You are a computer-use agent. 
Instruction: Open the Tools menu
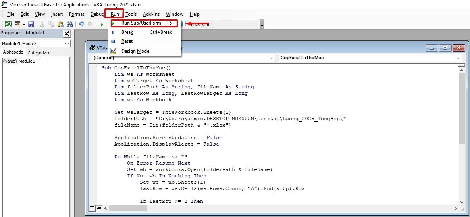click(x=131, y=14)
